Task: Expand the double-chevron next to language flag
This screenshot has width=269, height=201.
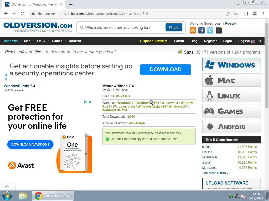Action: 260,41
